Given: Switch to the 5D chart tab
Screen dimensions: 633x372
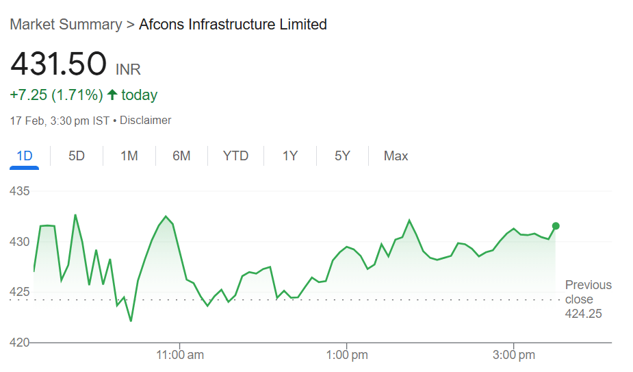Looking at the screenshot, I should [x=76, y=156].
